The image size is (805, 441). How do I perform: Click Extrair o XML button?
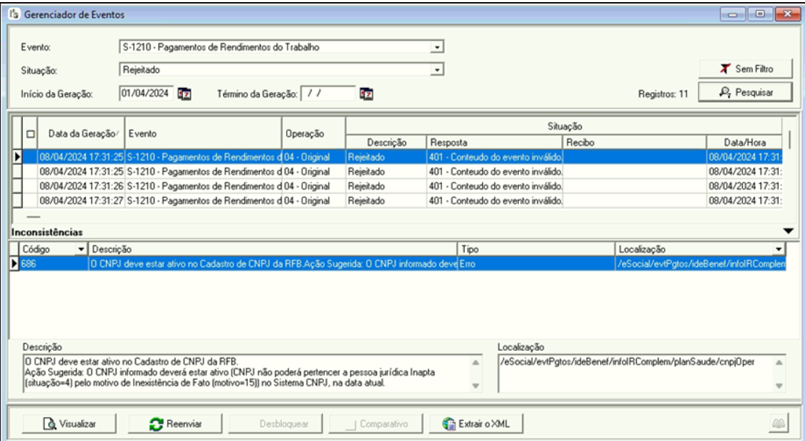tap(478, 423)
